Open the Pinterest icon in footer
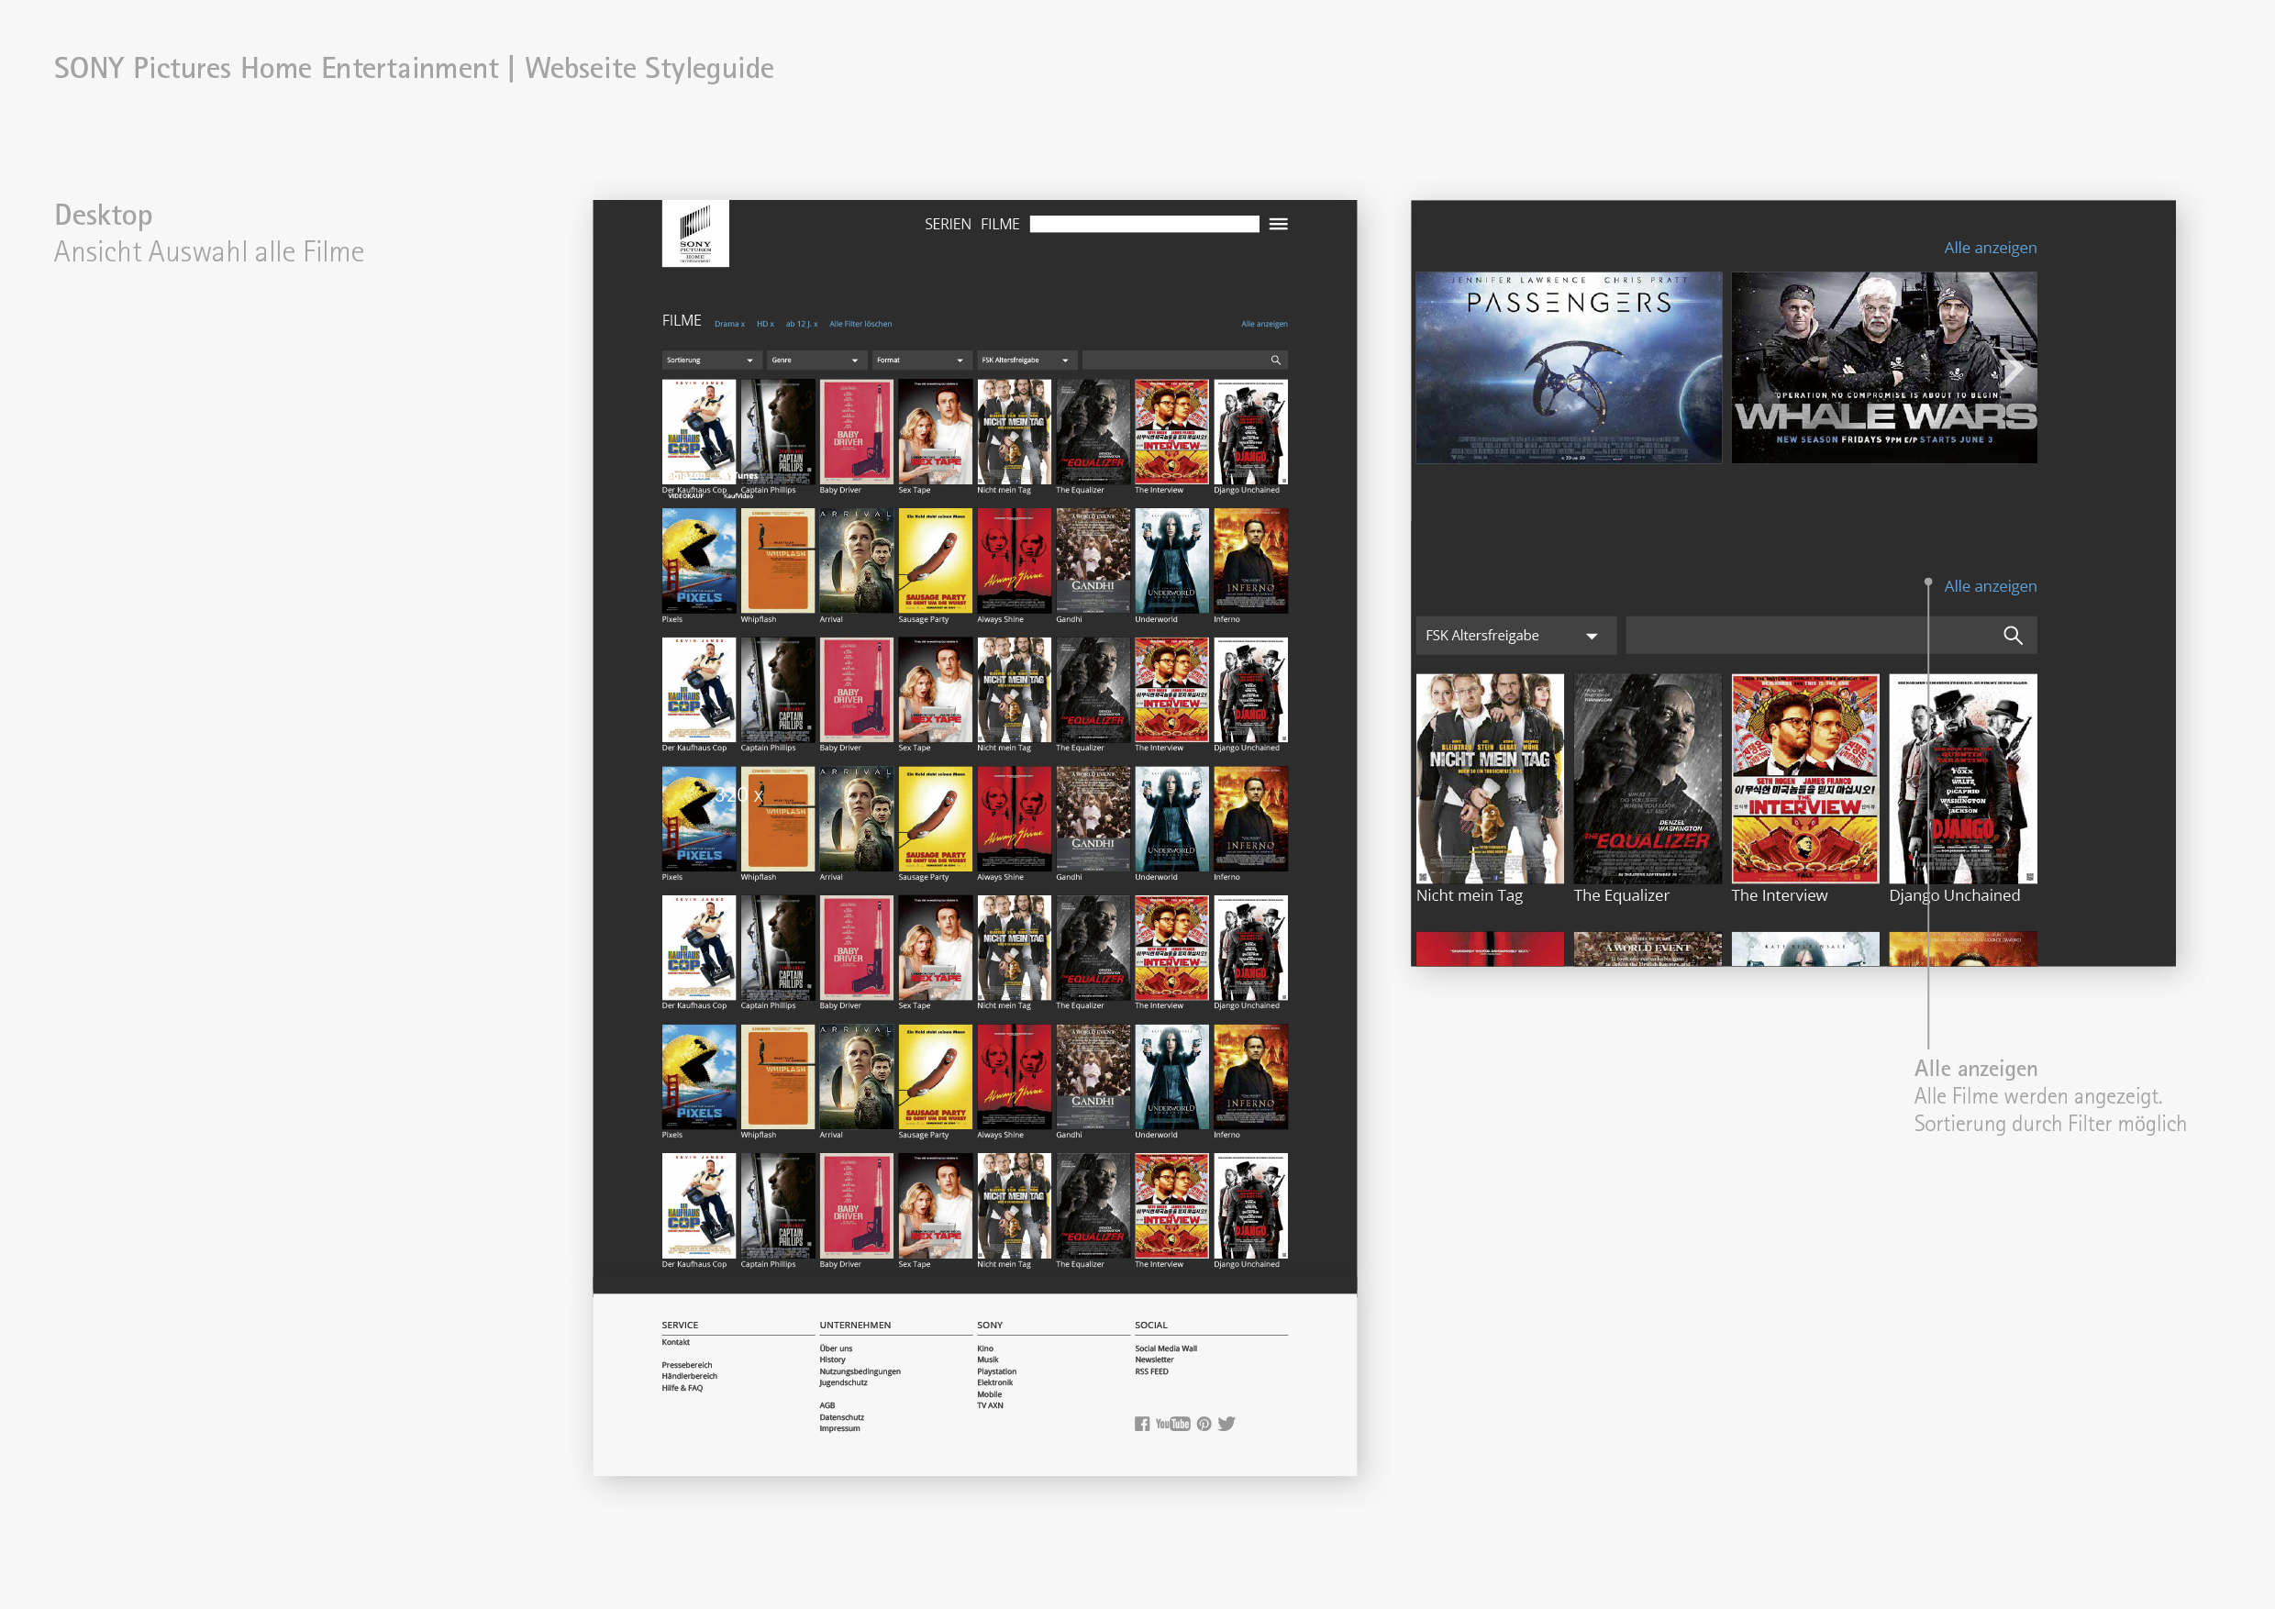The height and width of the screenshot is (1609, 2275). click(x=1204, y=1424)
